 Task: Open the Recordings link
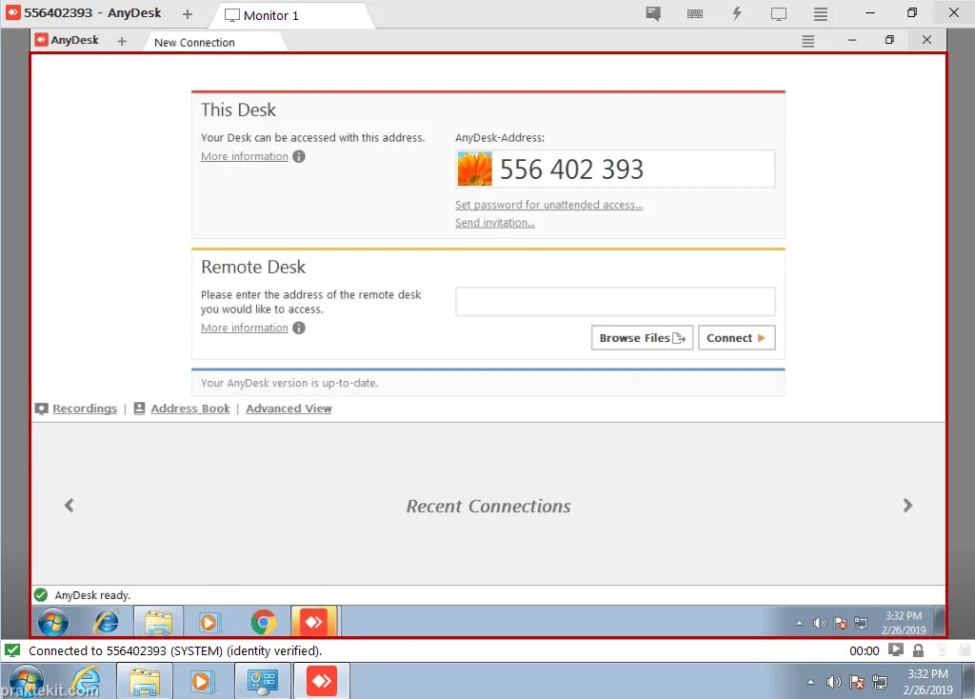pyautogui.click(x=85, y=408)
